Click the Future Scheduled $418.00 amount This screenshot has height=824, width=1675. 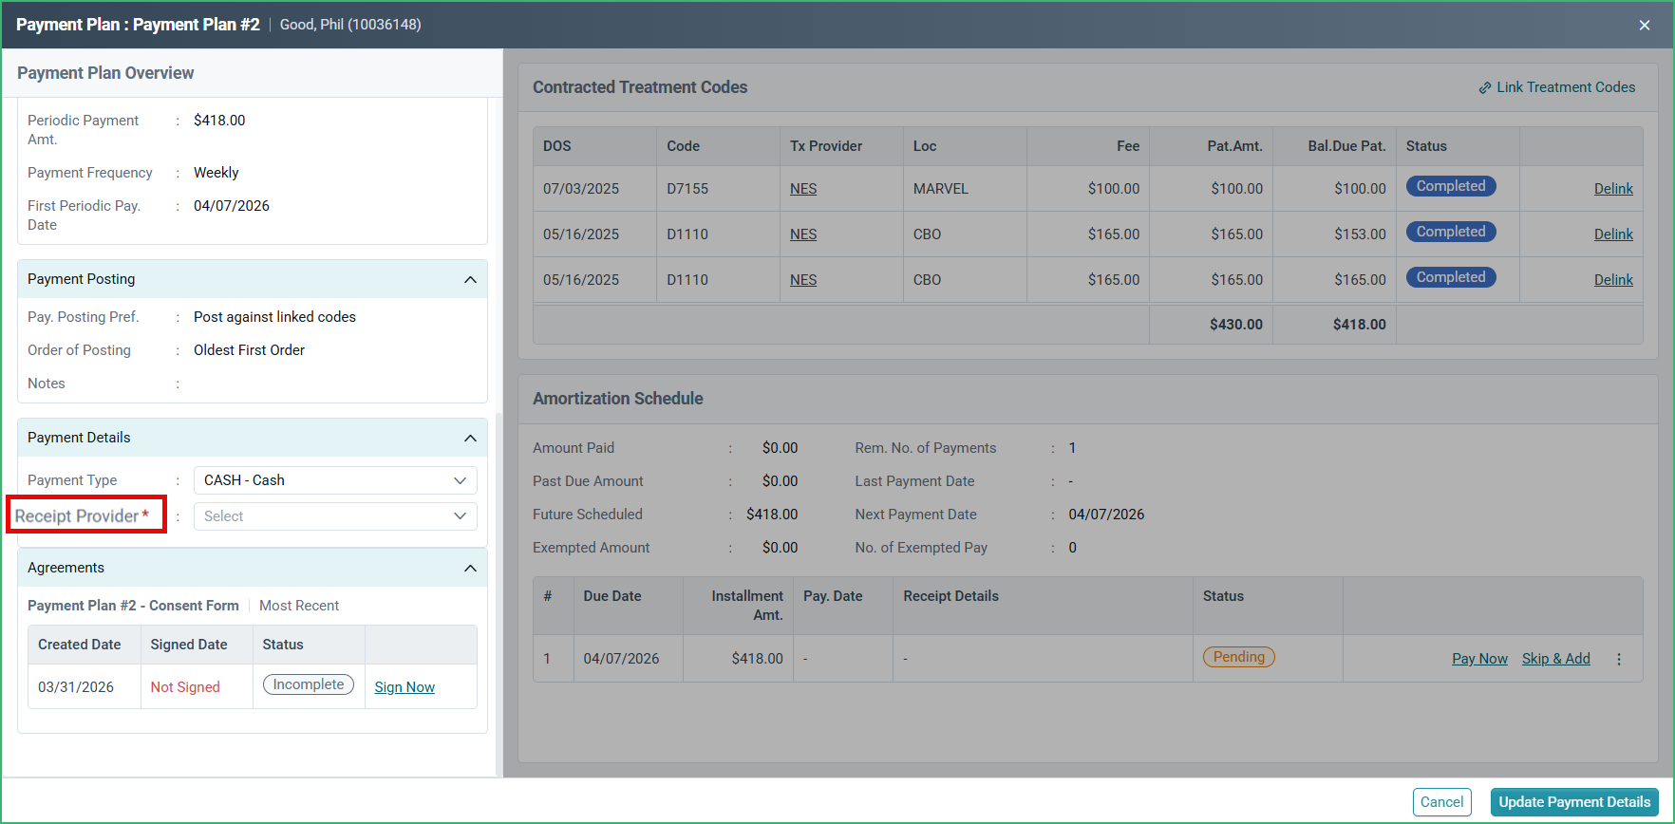click(772, 515)
